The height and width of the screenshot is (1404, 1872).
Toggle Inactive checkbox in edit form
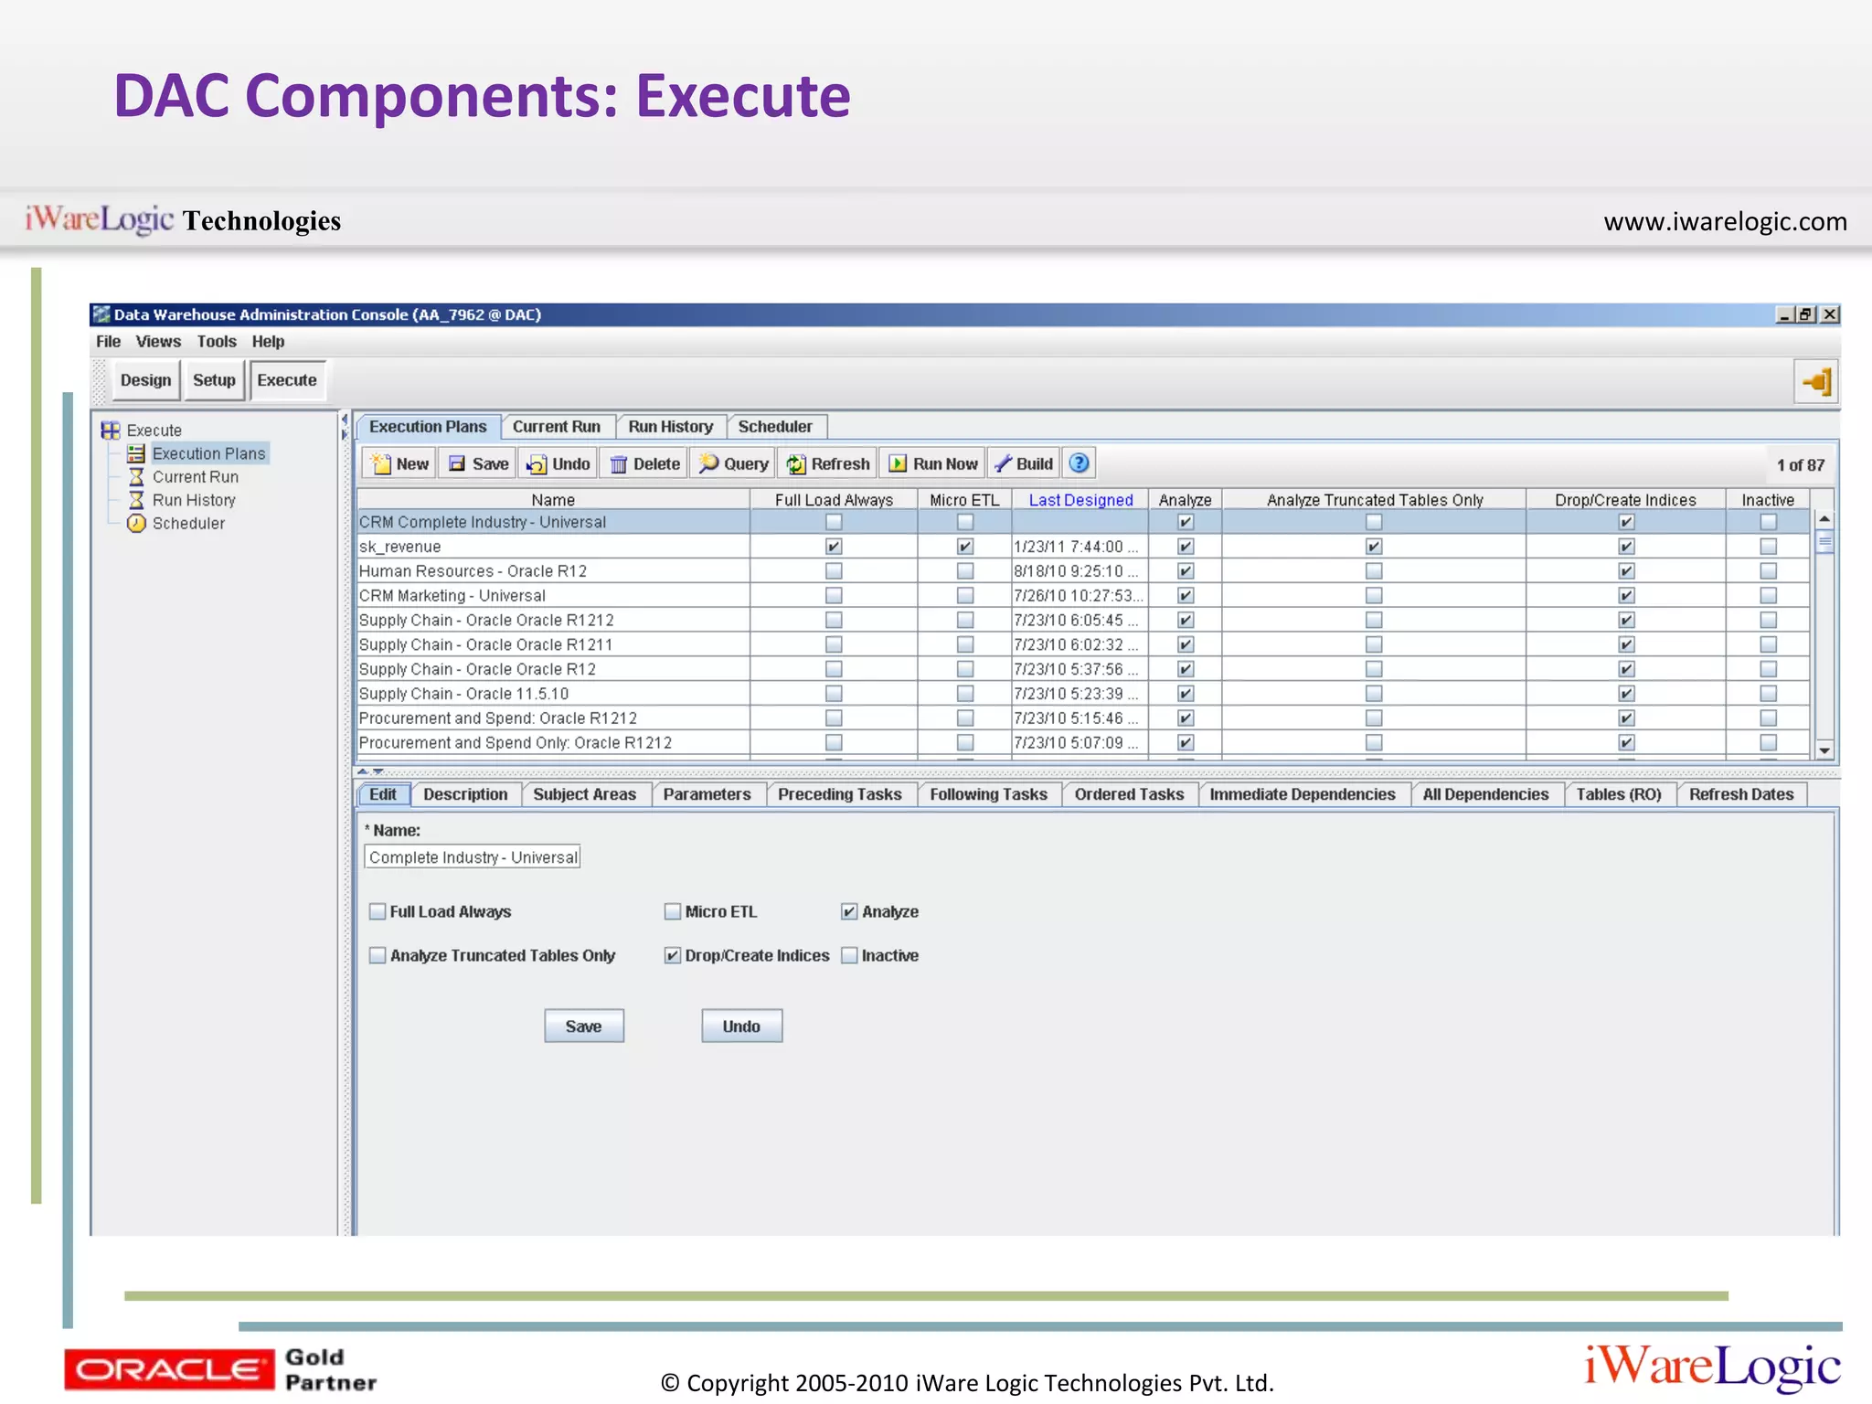coord(848,955)
